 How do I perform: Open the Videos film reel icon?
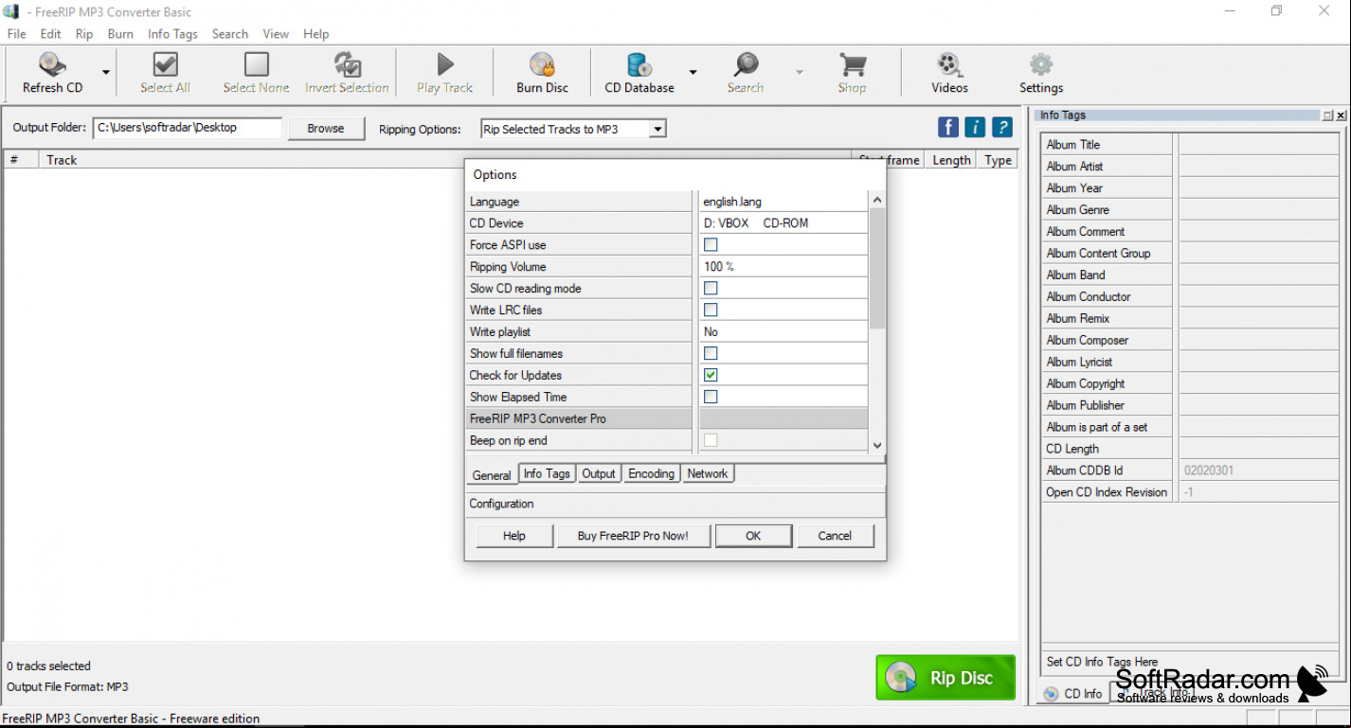[x=948, y=64]
